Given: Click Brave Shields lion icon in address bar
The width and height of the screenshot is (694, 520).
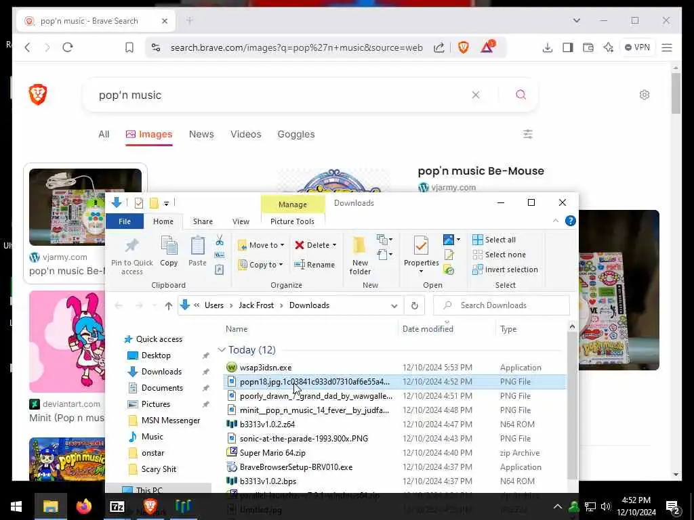Looking at the screenshot, I should [464, 47].
